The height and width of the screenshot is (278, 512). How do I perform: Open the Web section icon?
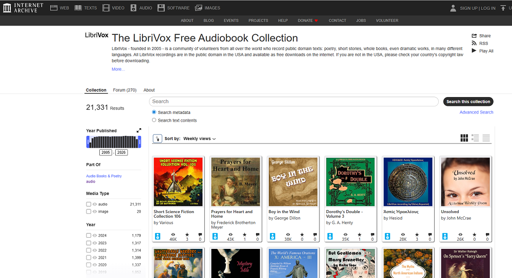coord(54,8)
